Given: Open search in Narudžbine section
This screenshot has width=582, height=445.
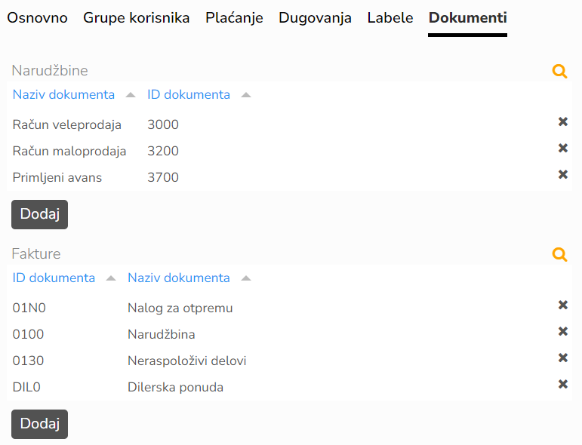Looking at the screenshot, I should coord(559,71).
